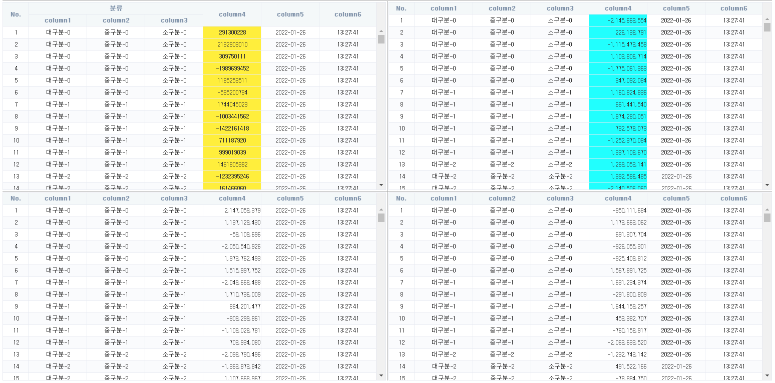Select cell 1,631,234,374

click(618, 282)
